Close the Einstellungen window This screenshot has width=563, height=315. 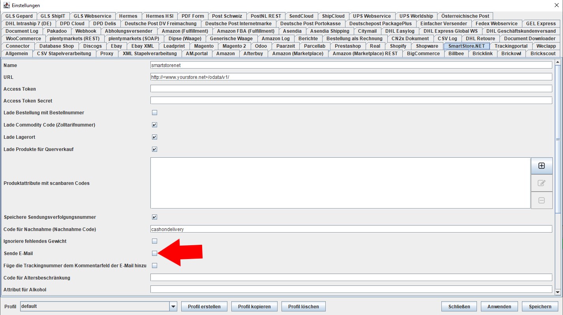557,5
